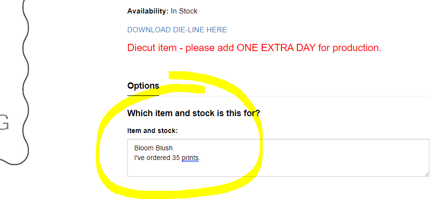Grab the text area resize handle
The height and width of the screenshot is (199, 441).
(x=427, y=174)
